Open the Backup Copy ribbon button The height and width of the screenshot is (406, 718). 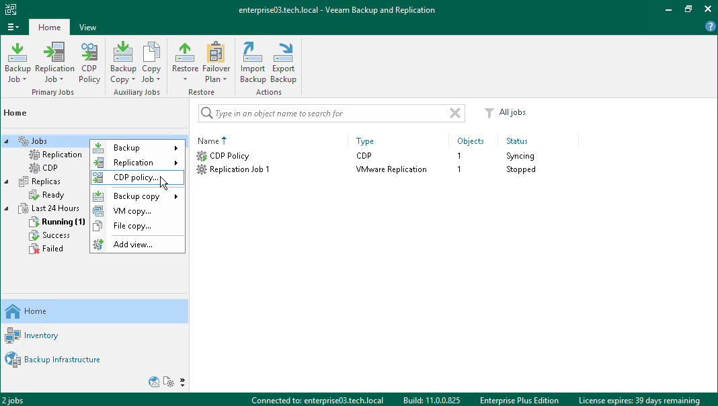pos(123,63)
